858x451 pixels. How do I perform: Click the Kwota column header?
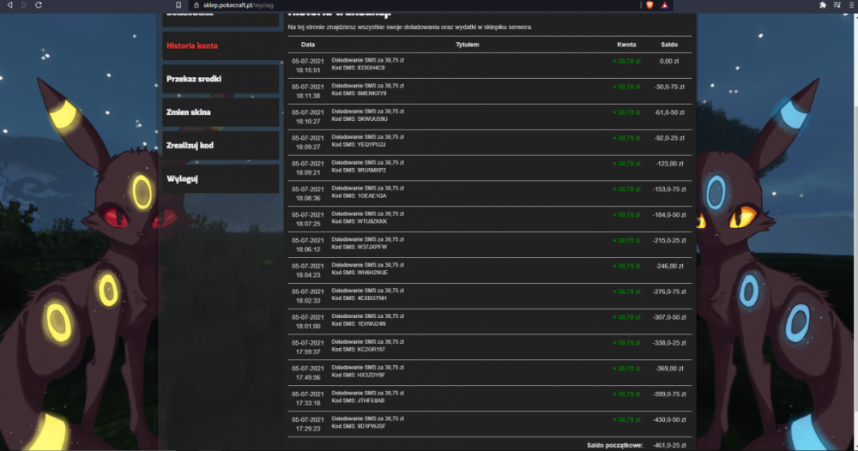[626, 45]
